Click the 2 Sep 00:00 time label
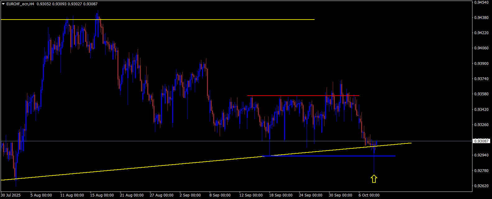The width and height of the screenshot is (492, 199). [x=190, y=195]
